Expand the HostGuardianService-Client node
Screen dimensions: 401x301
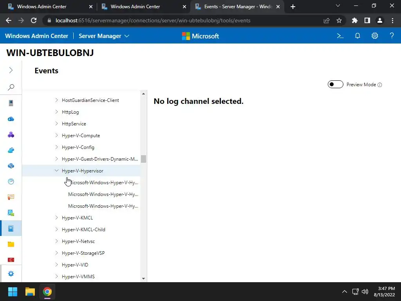(56, 100)
